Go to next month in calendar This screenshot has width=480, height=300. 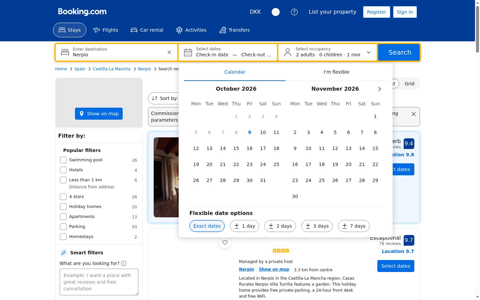(x=379, y=89)
